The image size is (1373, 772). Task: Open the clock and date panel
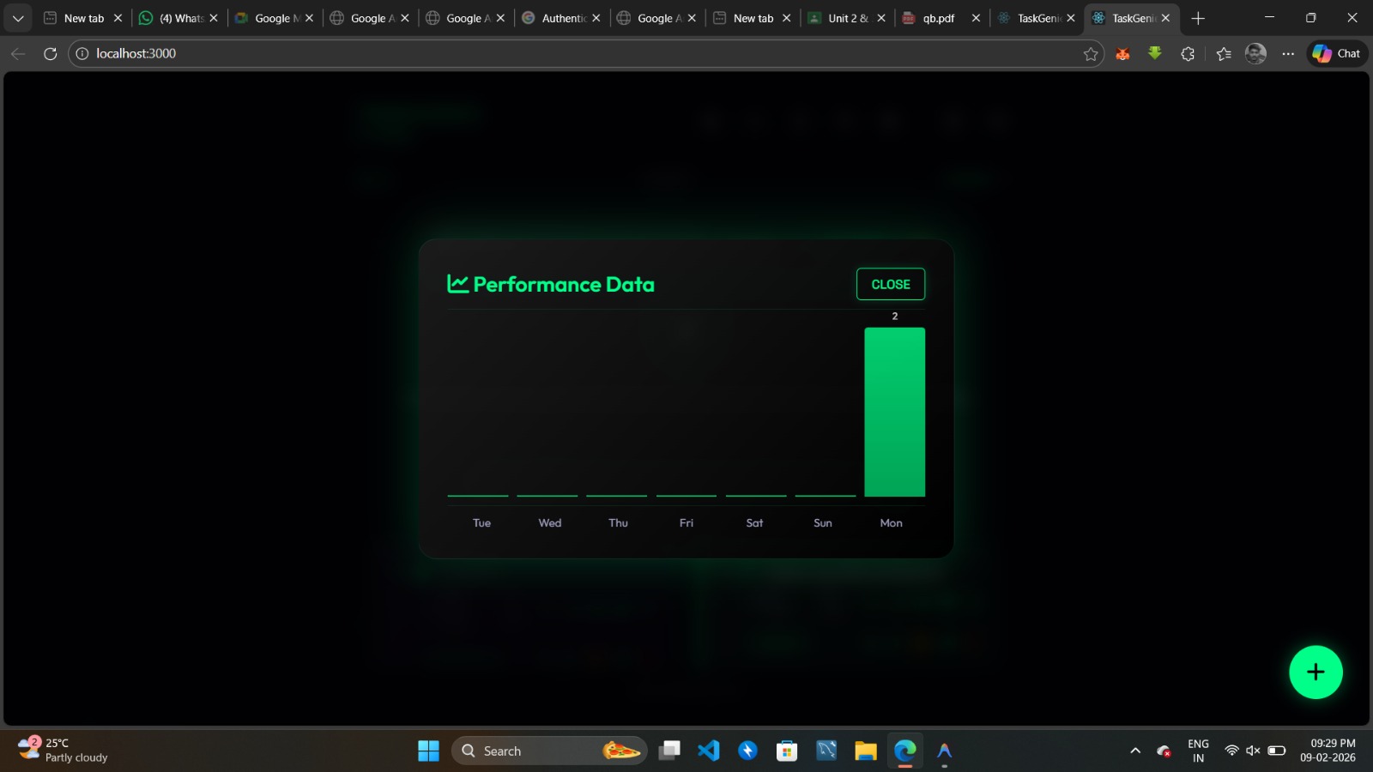pos(1328,751)
